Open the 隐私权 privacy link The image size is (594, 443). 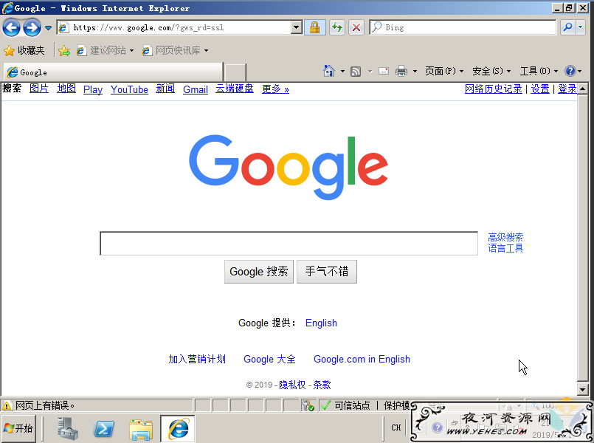(x=292, y=385)
